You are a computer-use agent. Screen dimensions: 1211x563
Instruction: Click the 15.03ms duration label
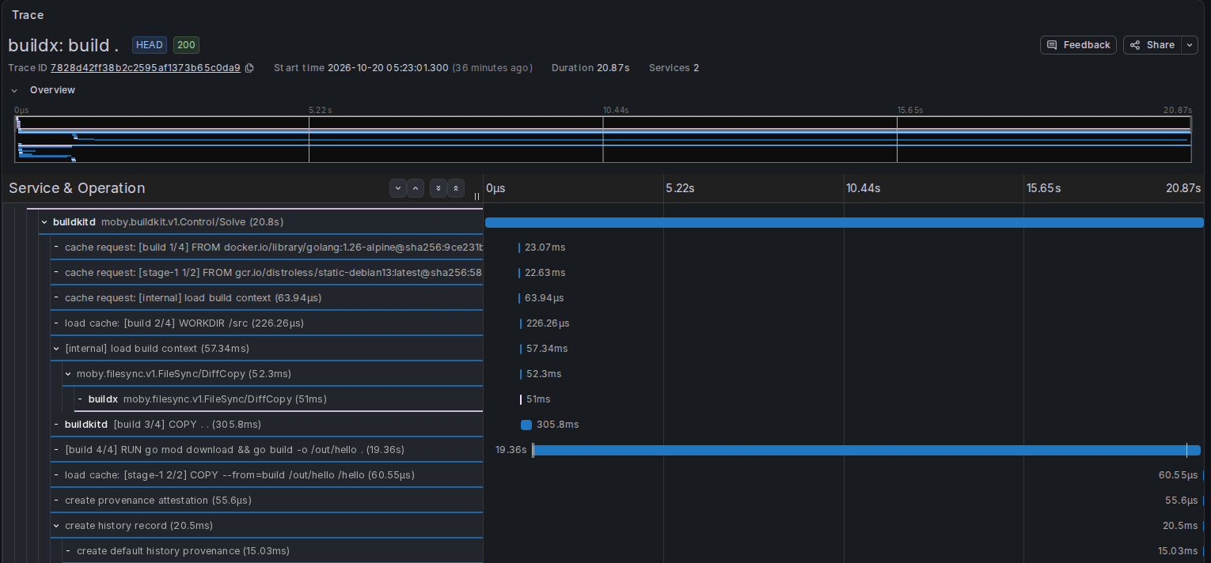[x=1178, y=551]
